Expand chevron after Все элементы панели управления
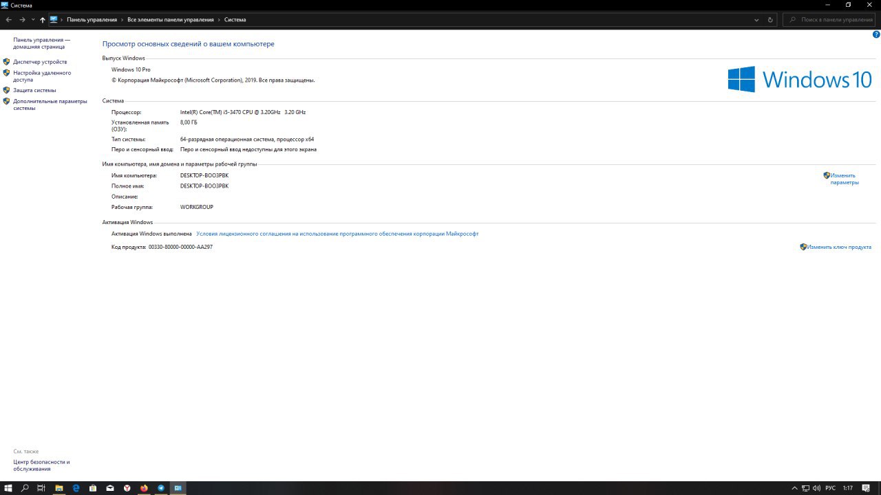This screenshot has width=881, height=495. click(219, 20)
